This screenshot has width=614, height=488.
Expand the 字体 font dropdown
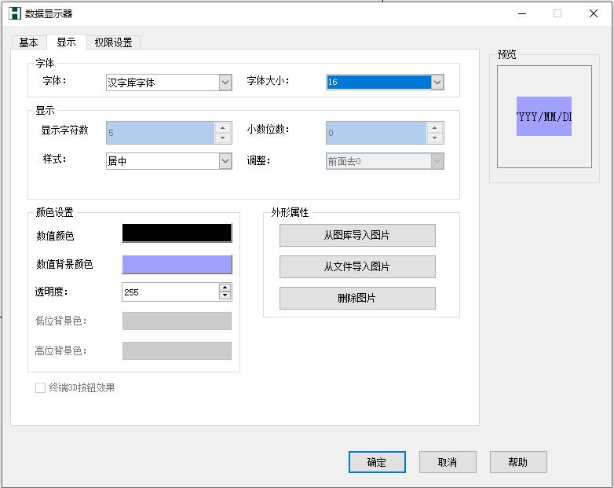coord(225,83)
